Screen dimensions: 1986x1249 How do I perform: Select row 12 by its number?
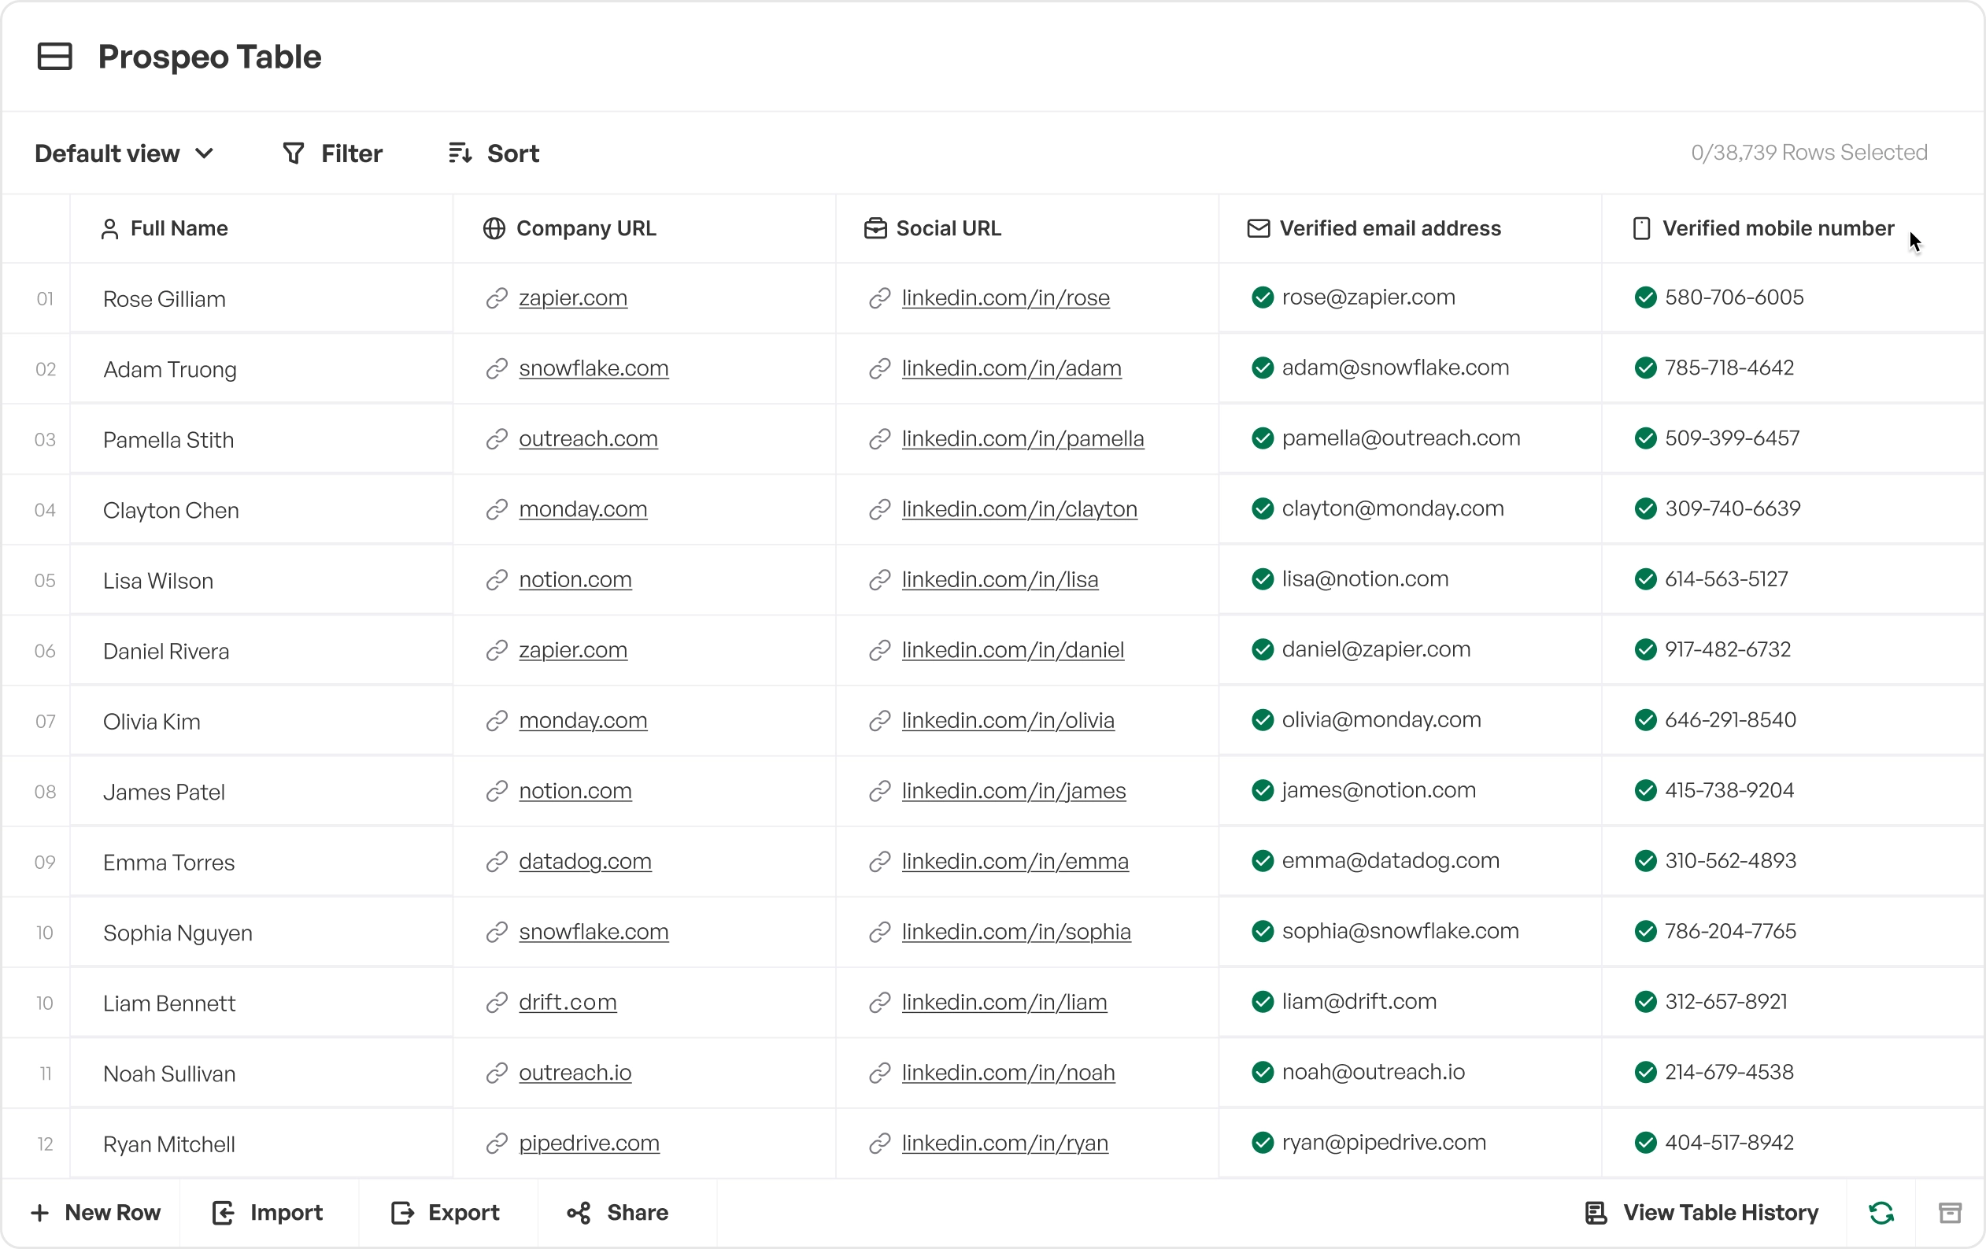[45, 1144]
